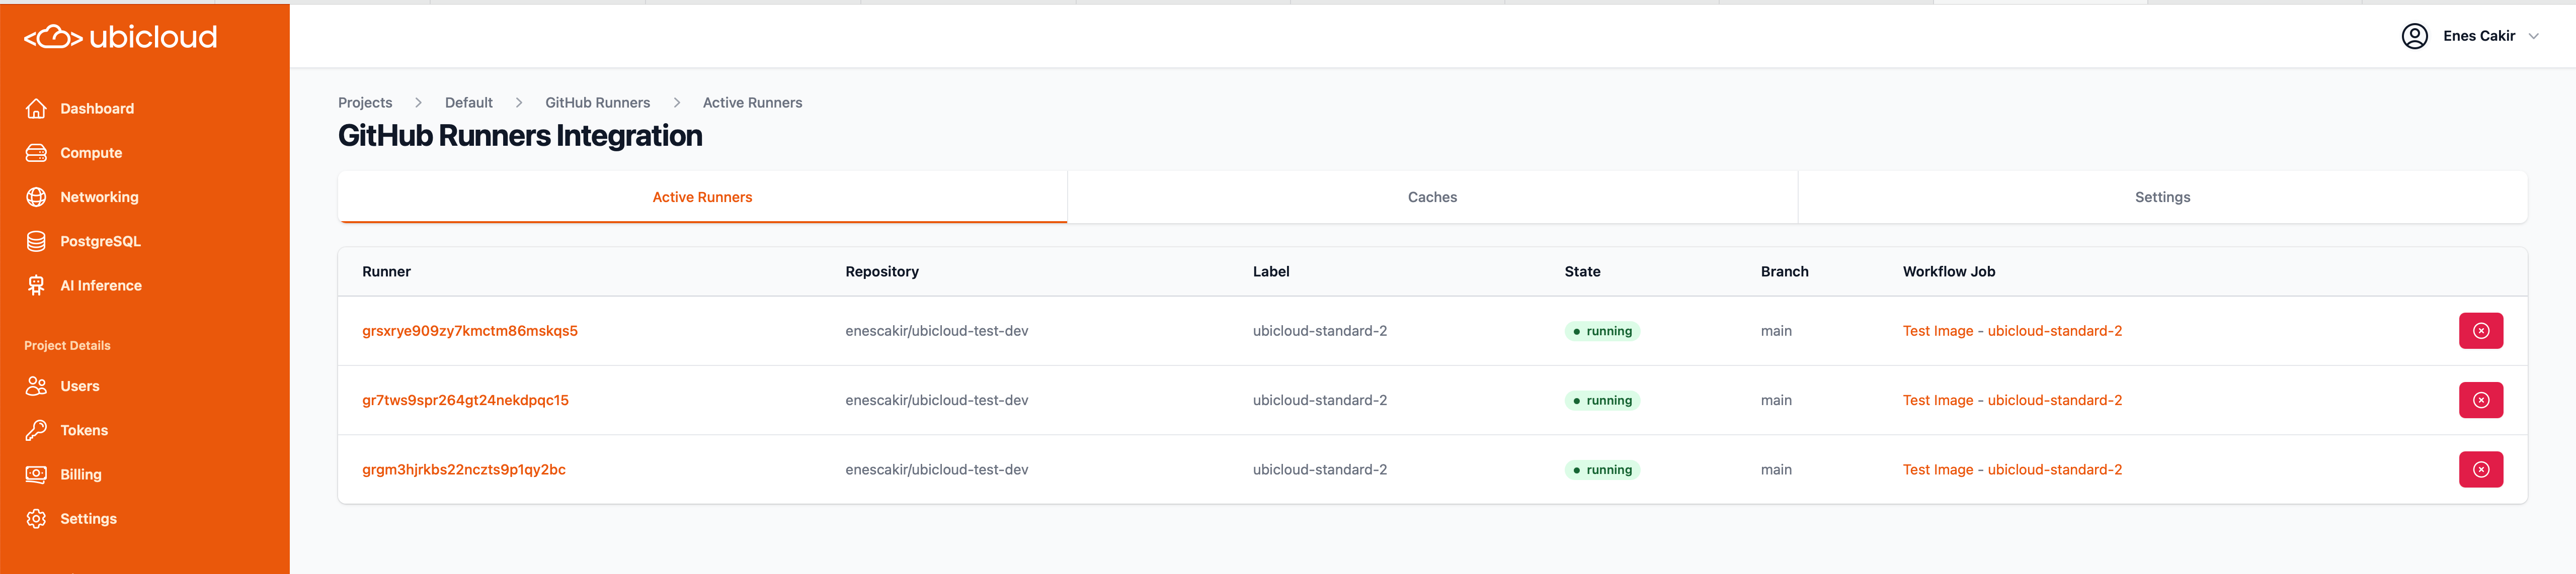Click the AI Inference robot icon
2576x574 pixels.
point(36,285)
